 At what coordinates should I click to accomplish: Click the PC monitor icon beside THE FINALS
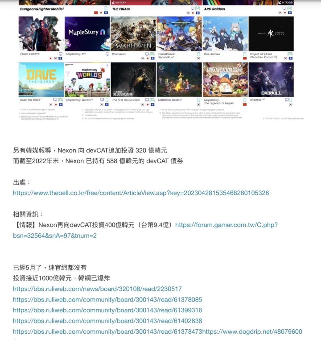point(192,8)
